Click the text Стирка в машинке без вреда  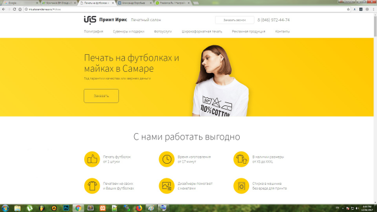[270, 186]
